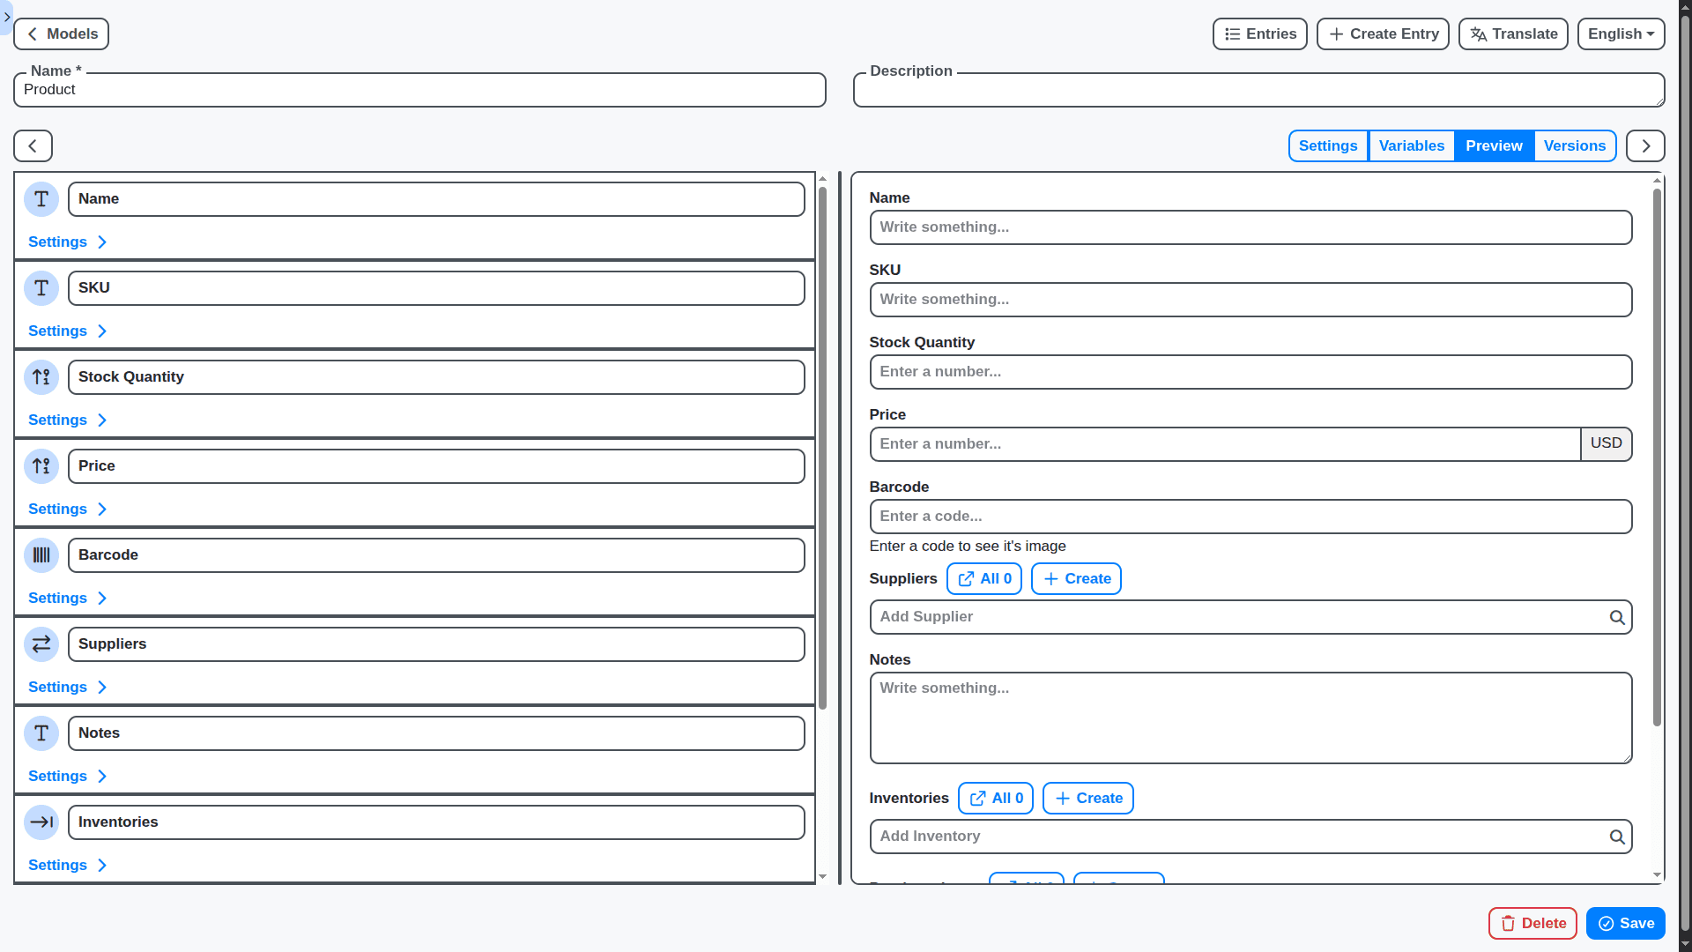Click the one-way relation icon beside Inventories
The image size is (1692, 952).
[41, 822]
